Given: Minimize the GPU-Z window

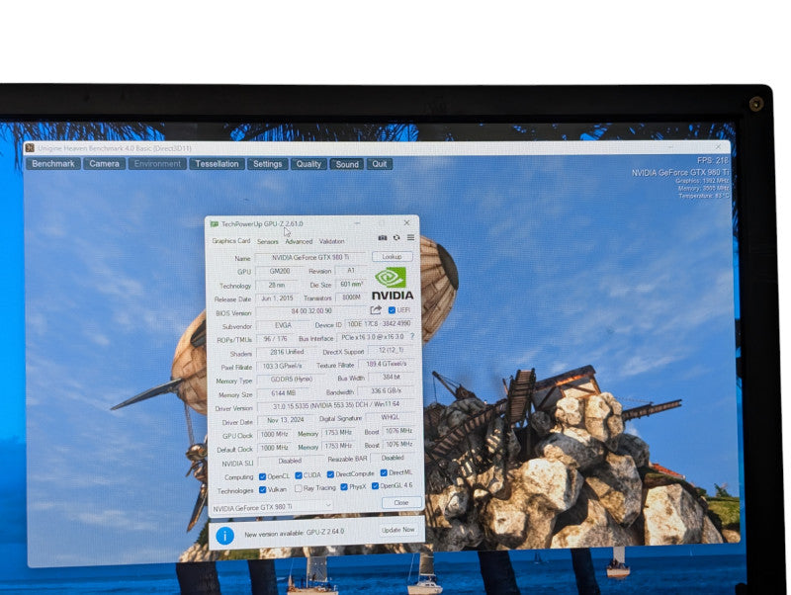Looking at the screenshot, I should click(x=357, y=222).
